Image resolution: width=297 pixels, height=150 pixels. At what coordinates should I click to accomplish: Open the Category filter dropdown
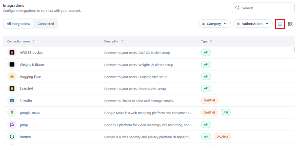click(214, 24)
